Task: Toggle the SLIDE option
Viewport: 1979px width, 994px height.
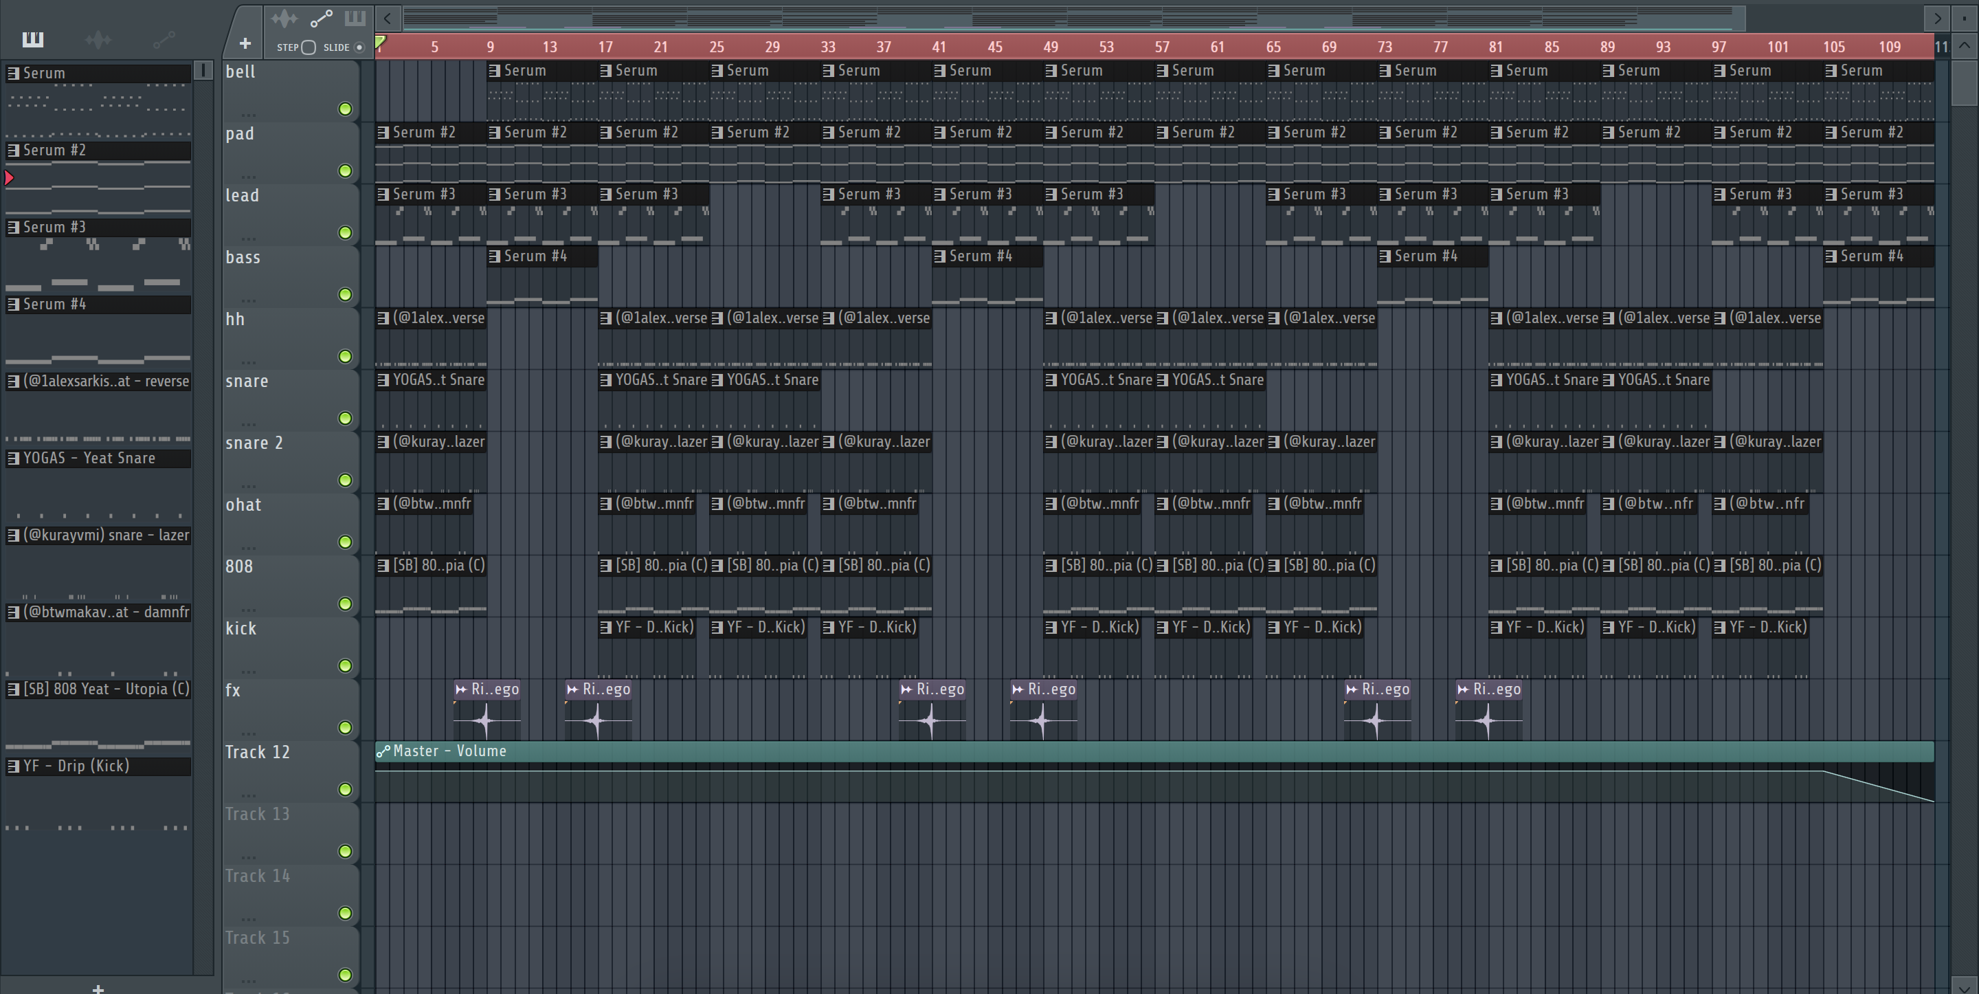Action: pyautogui.click(x=359, y=47)
